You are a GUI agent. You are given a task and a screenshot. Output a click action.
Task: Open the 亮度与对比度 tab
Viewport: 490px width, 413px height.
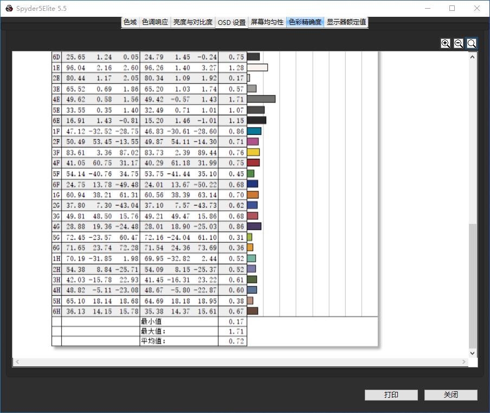(x=193, y=22)
